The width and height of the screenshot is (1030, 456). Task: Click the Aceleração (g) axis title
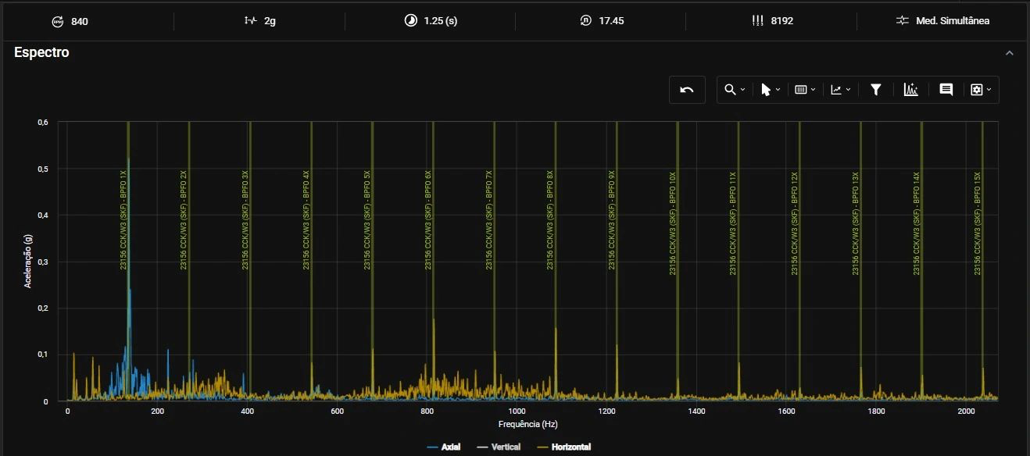[28, 262]
